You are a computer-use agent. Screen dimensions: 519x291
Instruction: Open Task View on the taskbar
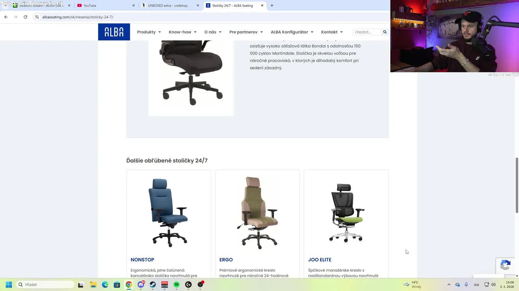click(81, 285)
